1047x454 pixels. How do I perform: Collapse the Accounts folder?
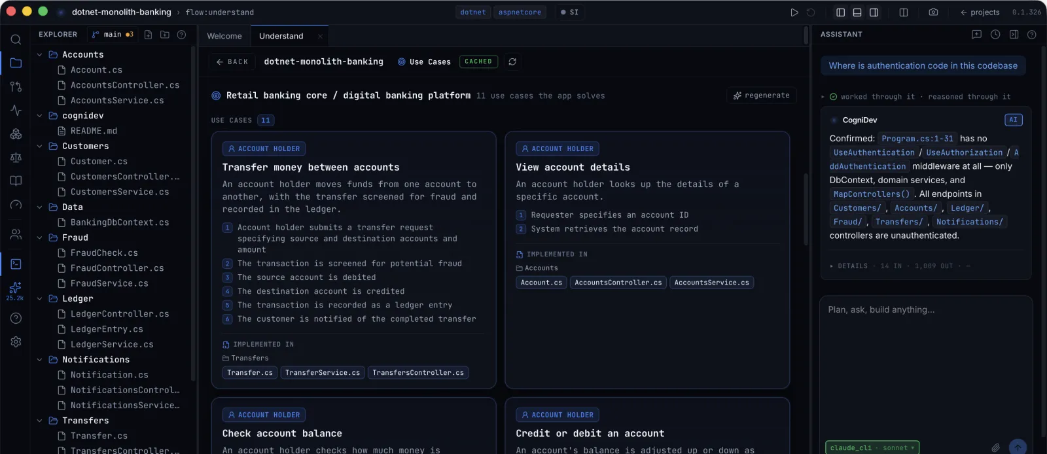(x=39, y=55)
